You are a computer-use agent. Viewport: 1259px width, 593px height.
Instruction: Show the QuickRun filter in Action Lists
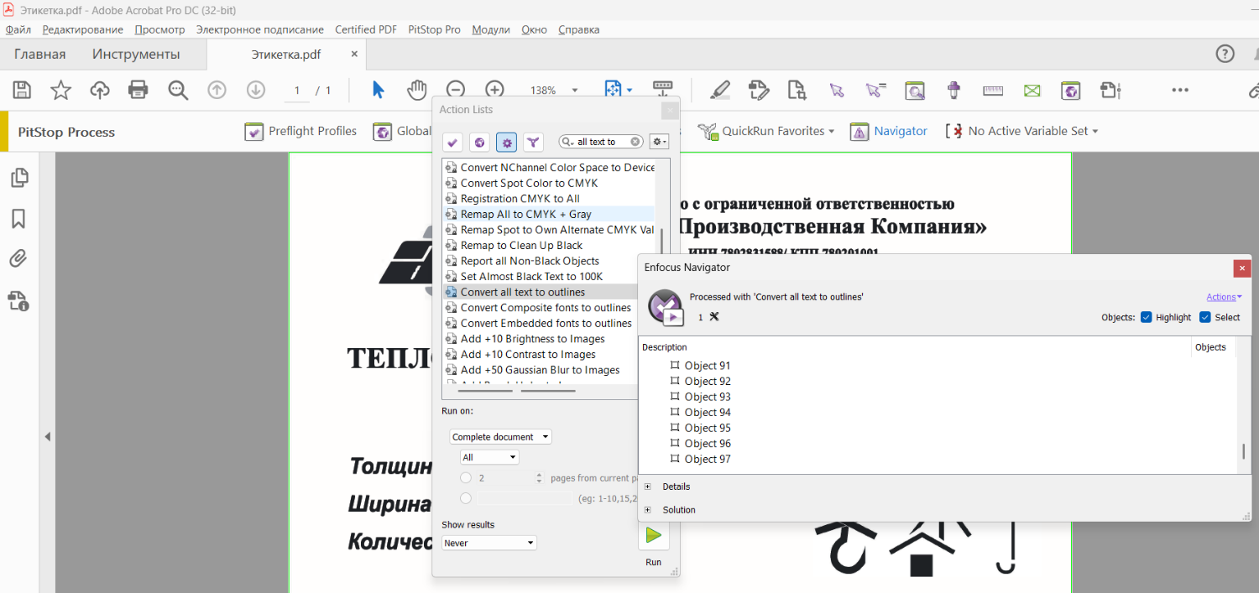(x=533, y=143)
